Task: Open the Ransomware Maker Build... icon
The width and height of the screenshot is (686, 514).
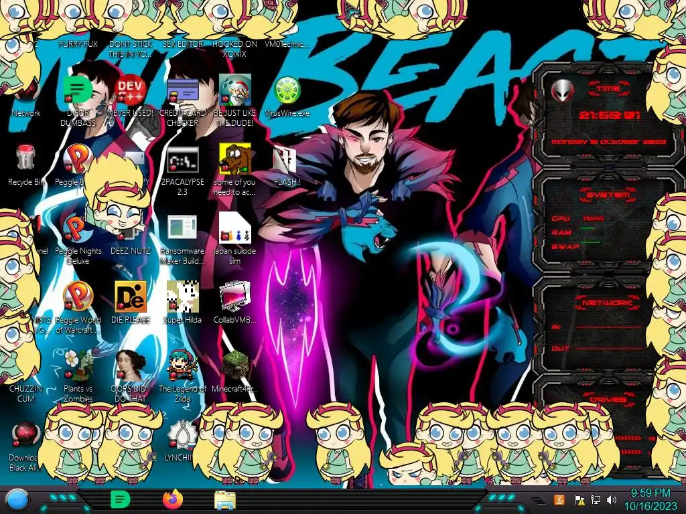Action: click(182, 228)
